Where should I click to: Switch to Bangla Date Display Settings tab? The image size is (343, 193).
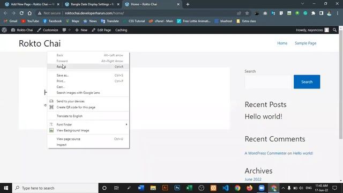click(92, 4)
